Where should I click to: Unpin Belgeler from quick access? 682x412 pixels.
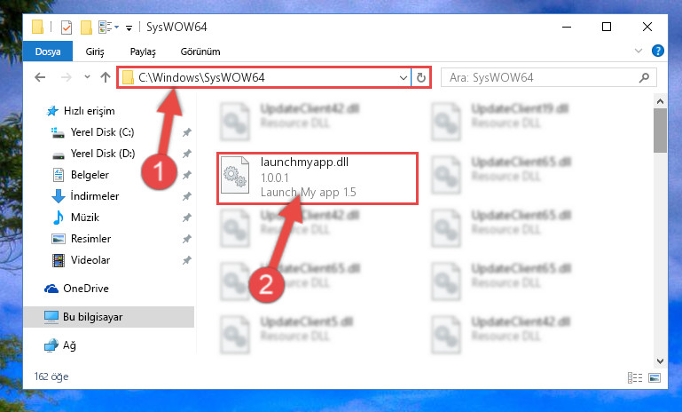click(186, 175)
